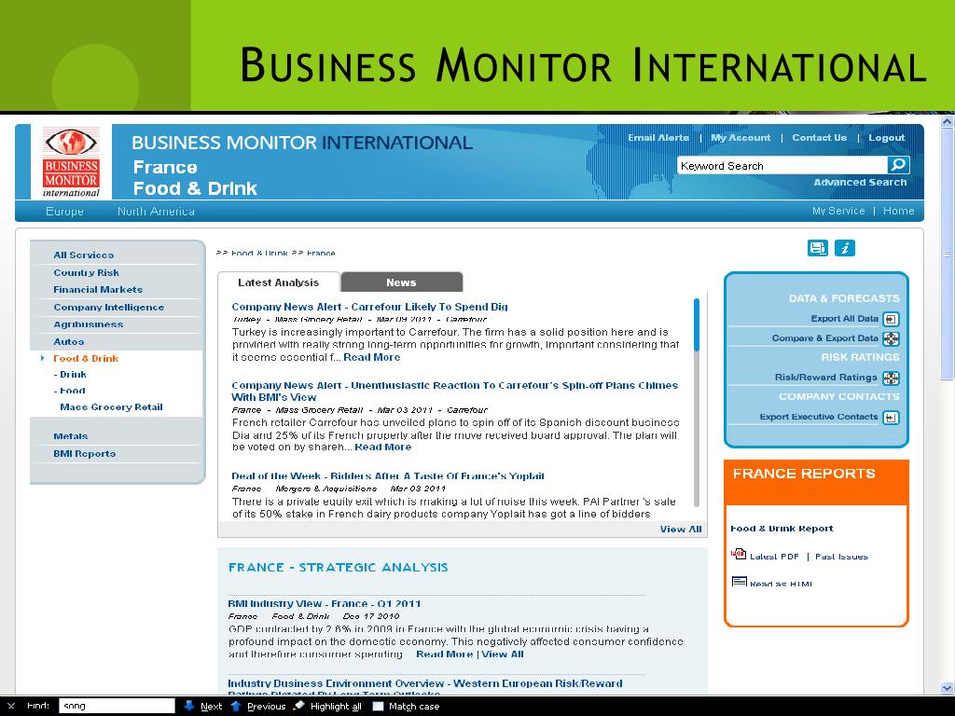Go to Home in navigation bar
The height and width of the screenshot is (716, 955).
[898, 211]
